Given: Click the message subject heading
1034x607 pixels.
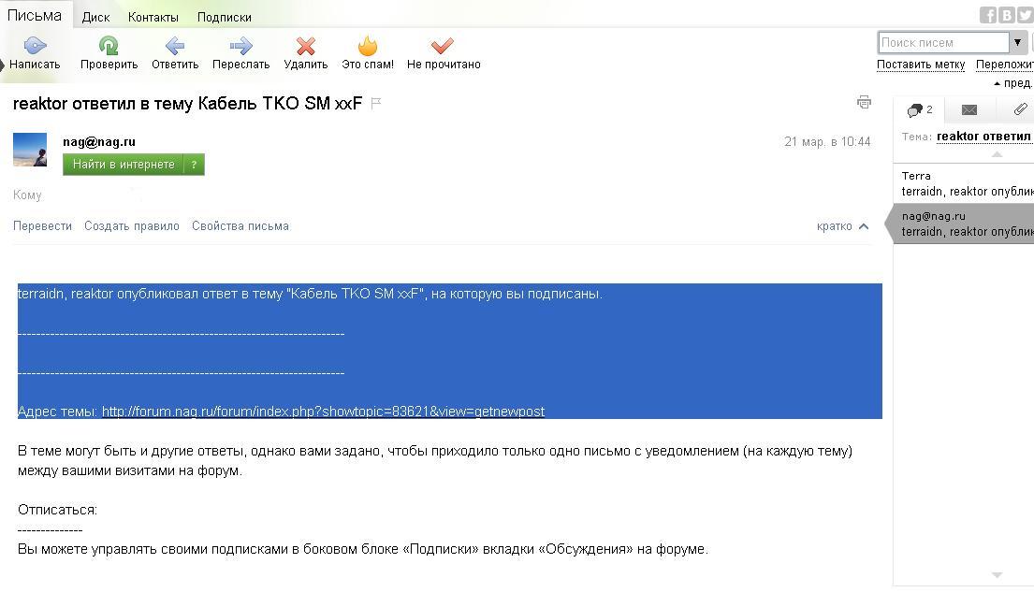Looking at the screenshot, I should [187, 104].
